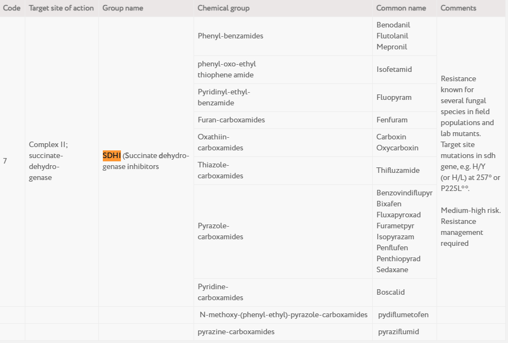The height and width of the screenshot is (343, 508).
Task: Click the pyraziflumid entry
Action: click(x=398, y=332)
